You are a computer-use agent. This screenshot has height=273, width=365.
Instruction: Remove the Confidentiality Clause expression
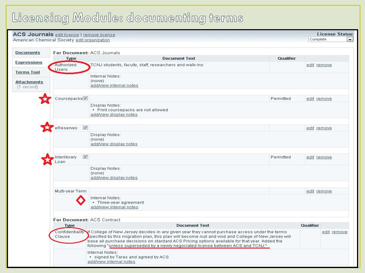coord(340,232)
